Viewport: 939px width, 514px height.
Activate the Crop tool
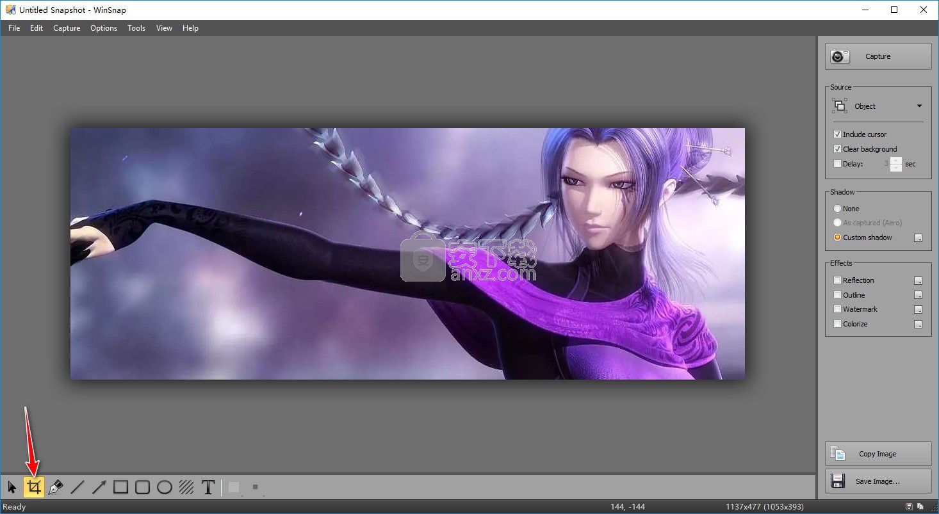[x=34, y=488]
